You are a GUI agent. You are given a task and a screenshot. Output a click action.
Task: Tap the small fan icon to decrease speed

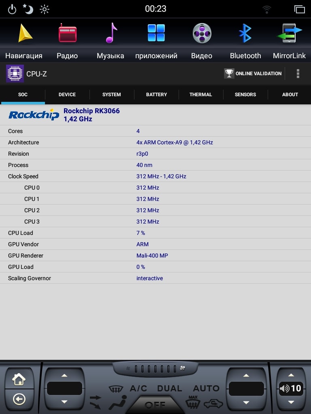128,368
